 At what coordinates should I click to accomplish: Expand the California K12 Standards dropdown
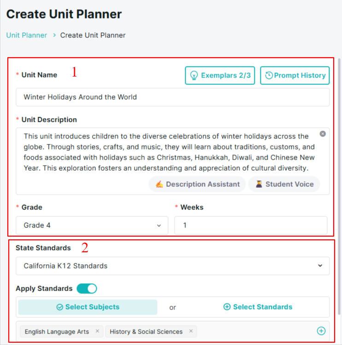point(173,266)
